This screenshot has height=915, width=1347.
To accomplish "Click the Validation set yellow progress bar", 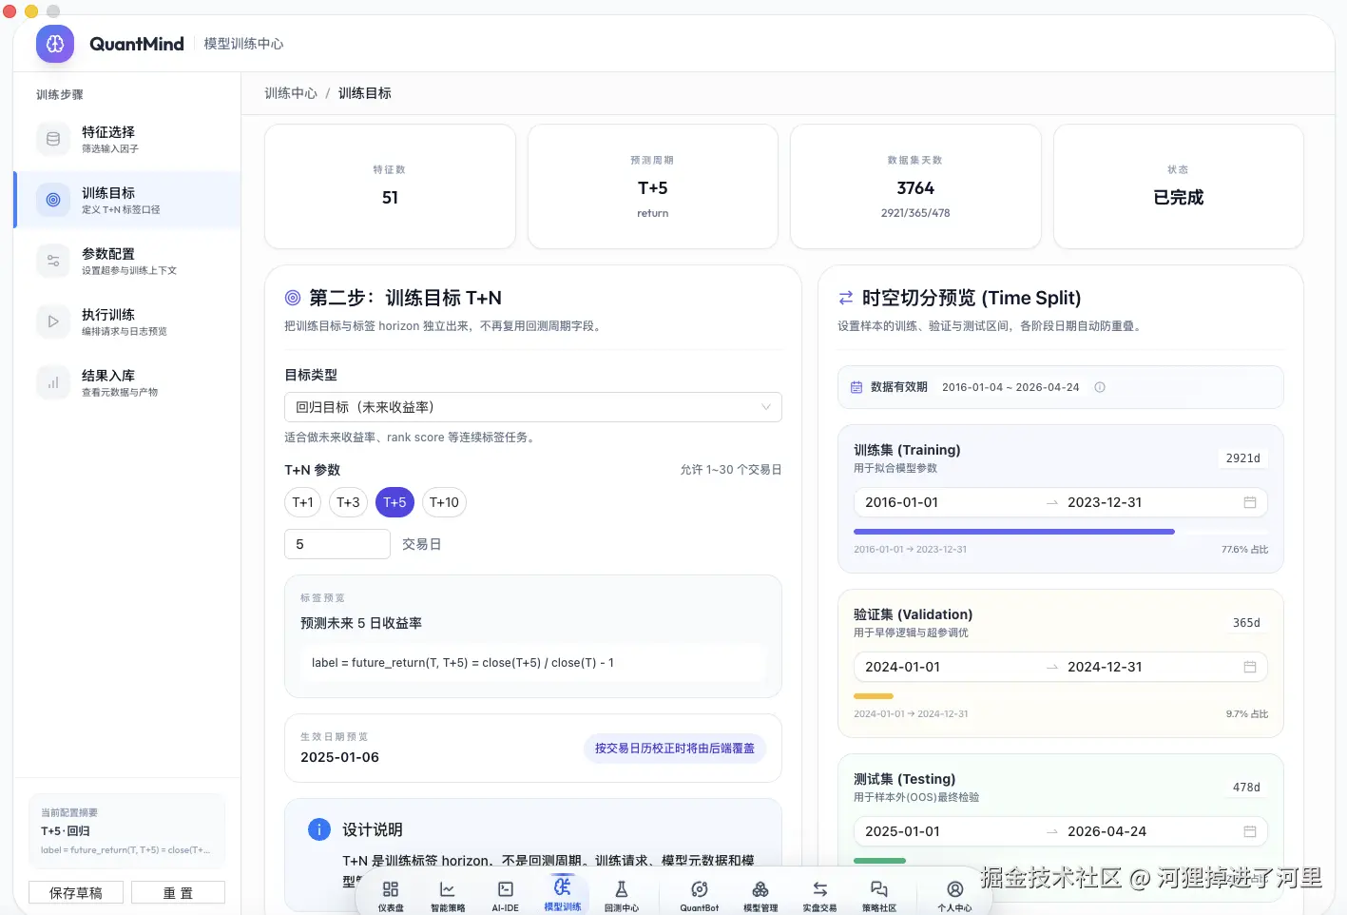I will coord(874,696).
